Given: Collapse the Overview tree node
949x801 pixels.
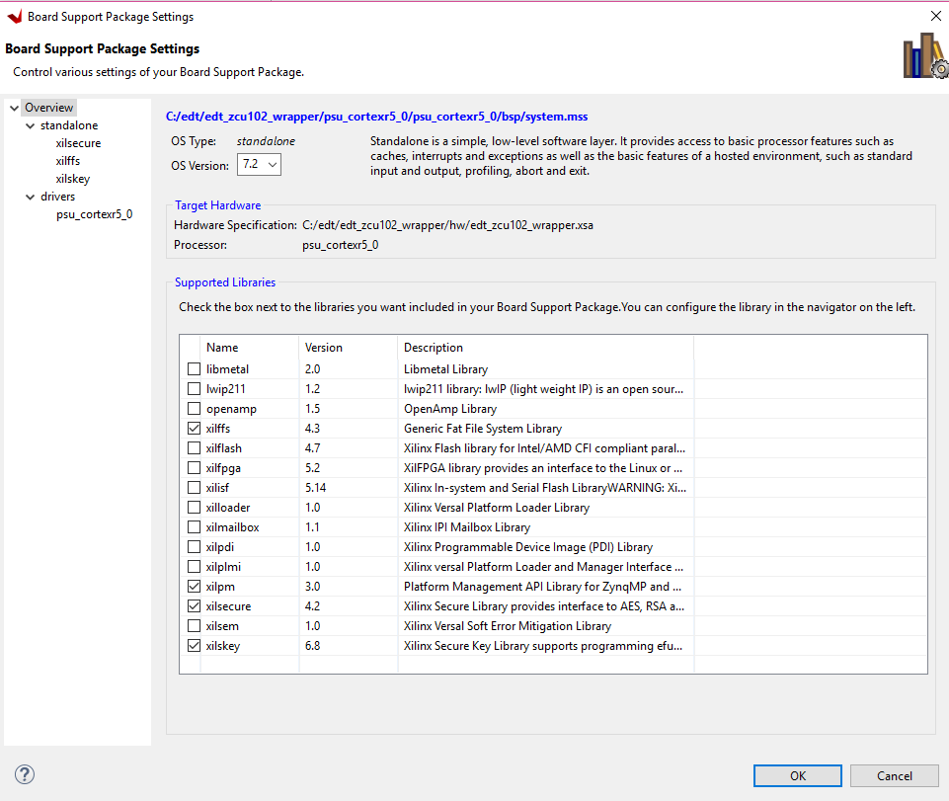Looking at the screenshot, I should (13, 108).
